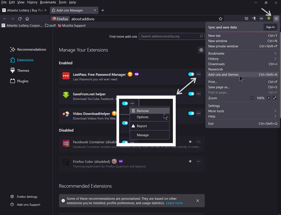Click the magnifier icon in add-ons search
The width and height of the screenshot is (281, 215).
pyautogui.click(x=201, y=36)
